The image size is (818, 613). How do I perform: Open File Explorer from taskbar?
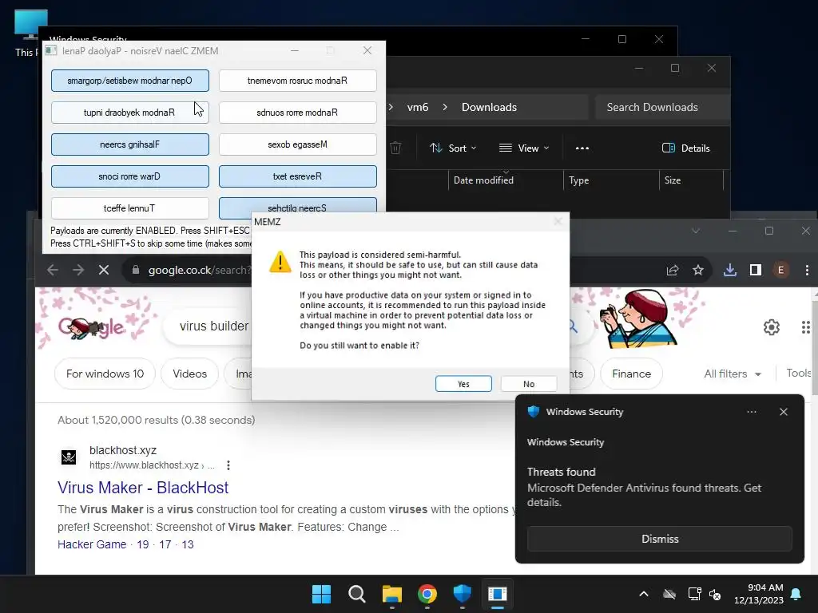tap(391, 594)
